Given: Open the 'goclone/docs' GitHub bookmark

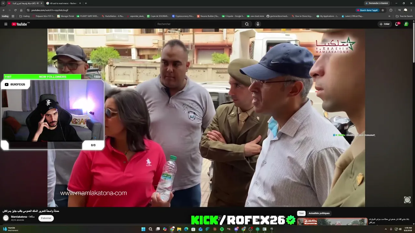Looking at the screenshot, I should 277,16.
